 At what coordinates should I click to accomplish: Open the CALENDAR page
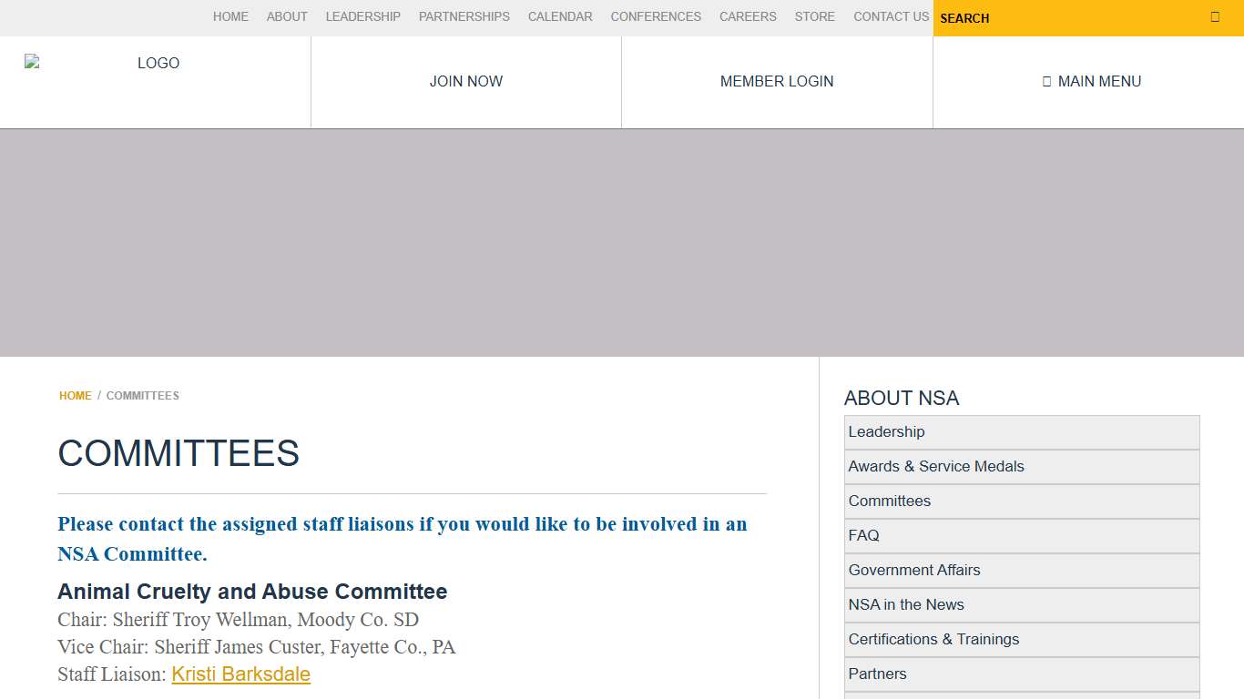[559, 16]
